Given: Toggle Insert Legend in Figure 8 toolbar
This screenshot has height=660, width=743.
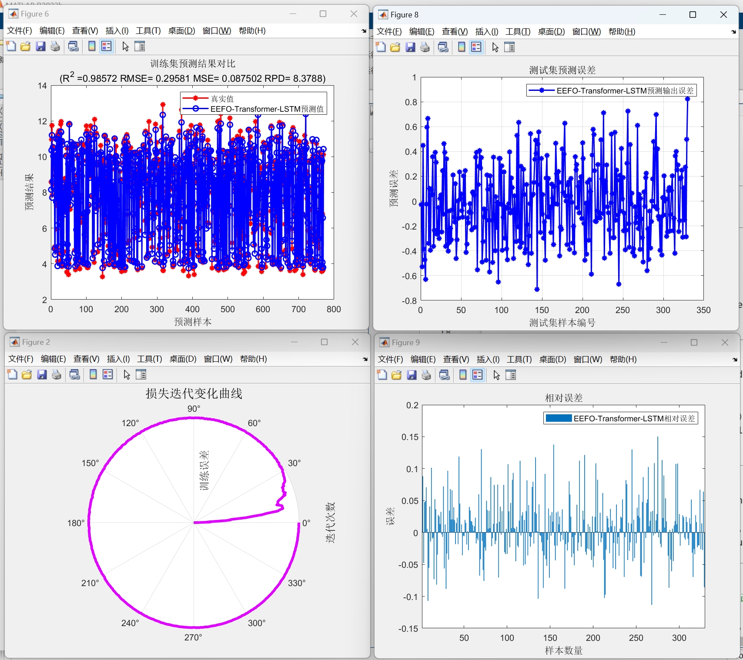Looking at the screenshot, I should [x=476, y=47].
